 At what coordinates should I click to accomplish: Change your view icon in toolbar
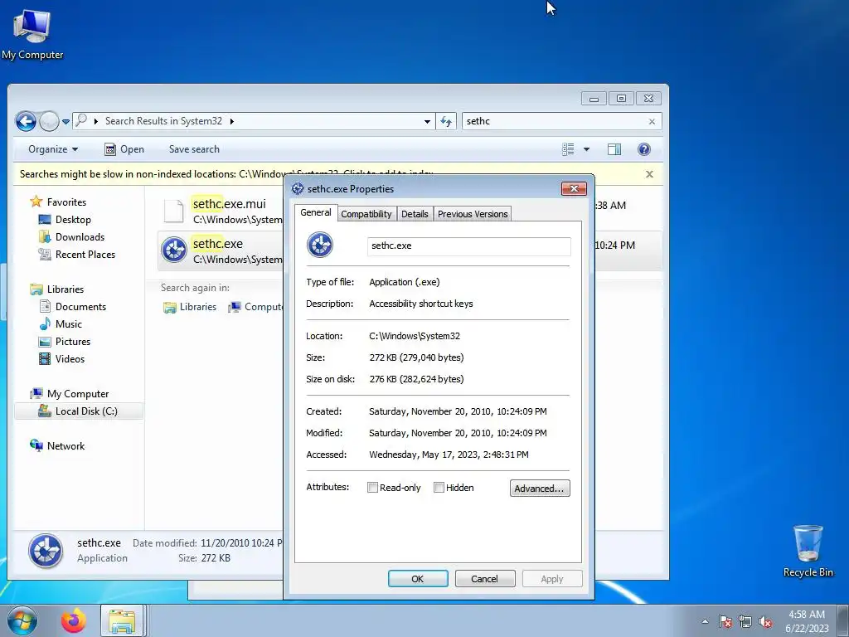point(568,149)
